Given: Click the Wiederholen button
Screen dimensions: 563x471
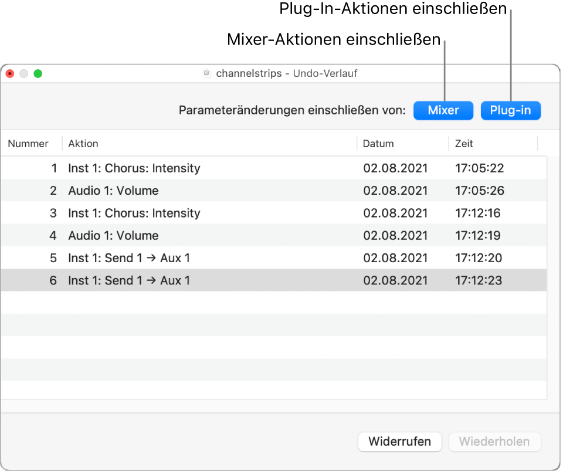Looking at the screenshot, I should click(x=495, y=442).
